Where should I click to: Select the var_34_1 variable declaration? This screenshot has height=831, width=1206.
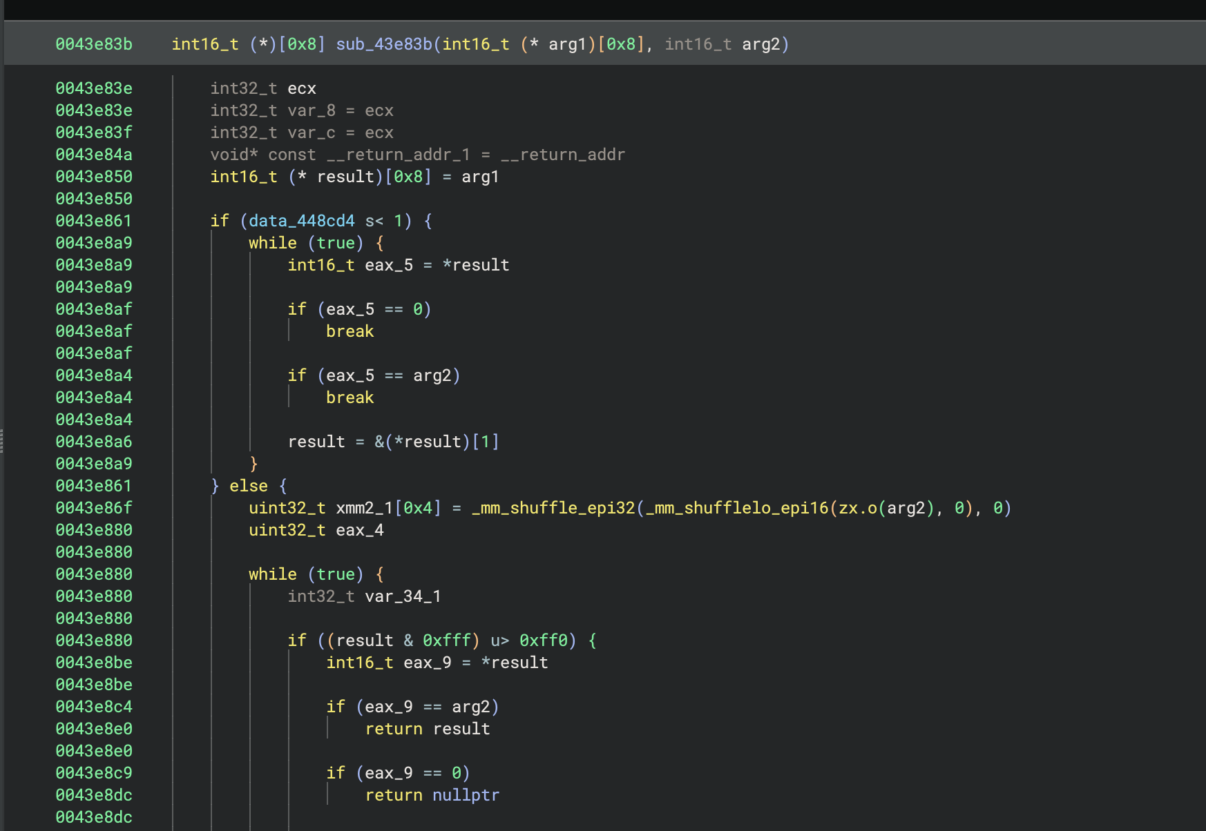pyautogui.click(x=403, y=596)
